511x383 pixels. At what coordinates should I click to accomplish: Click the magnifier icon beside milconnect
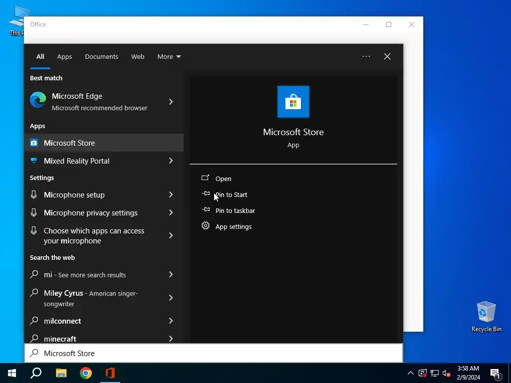click(34, 320)
